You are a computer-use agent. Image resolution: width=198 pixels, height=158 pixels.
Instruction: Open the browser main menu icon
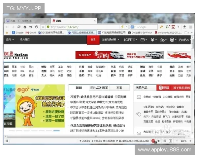[x=190, y=27]
